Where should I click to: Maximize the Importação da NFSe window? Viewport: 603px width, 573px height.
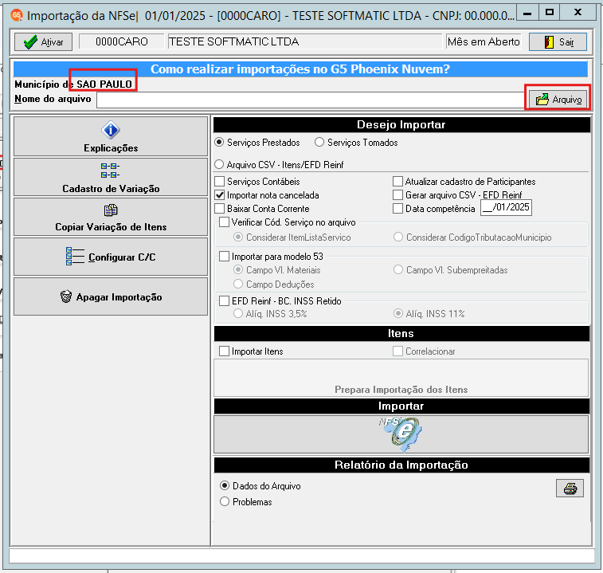point(550,13)
